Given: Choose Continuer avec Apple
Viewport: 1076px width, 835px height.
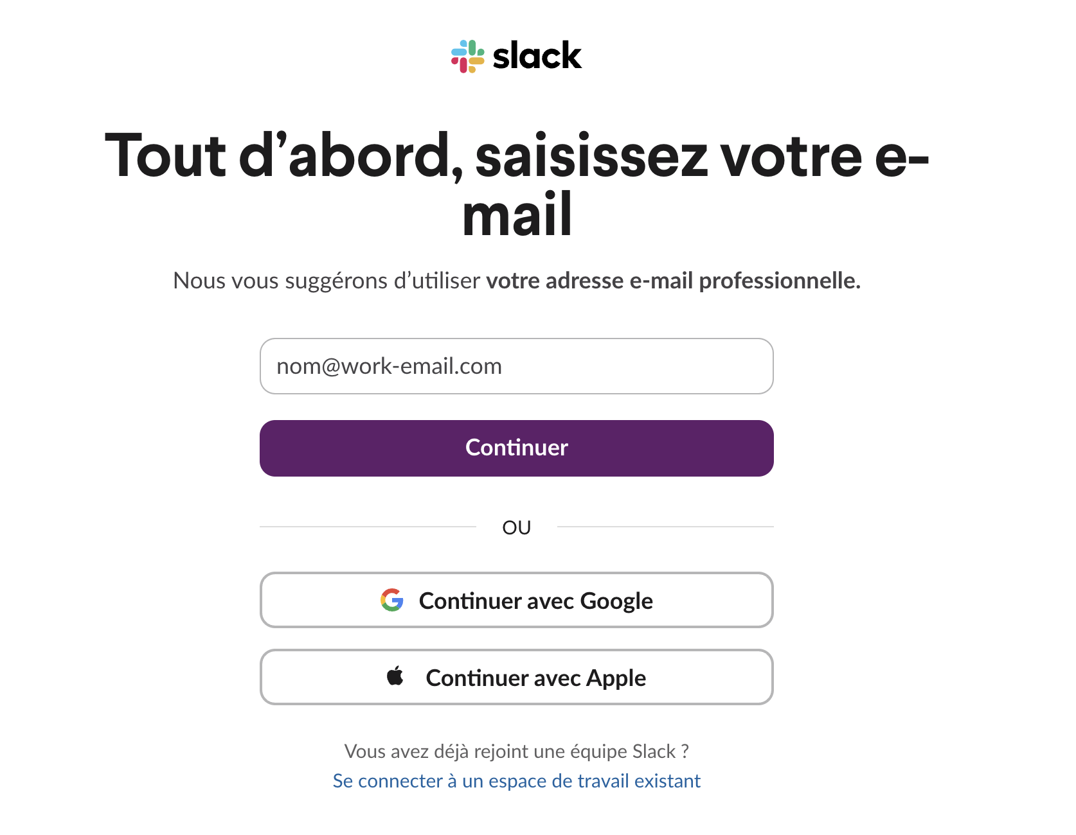Looking at the screenshot, I should (x=516, y=677).
